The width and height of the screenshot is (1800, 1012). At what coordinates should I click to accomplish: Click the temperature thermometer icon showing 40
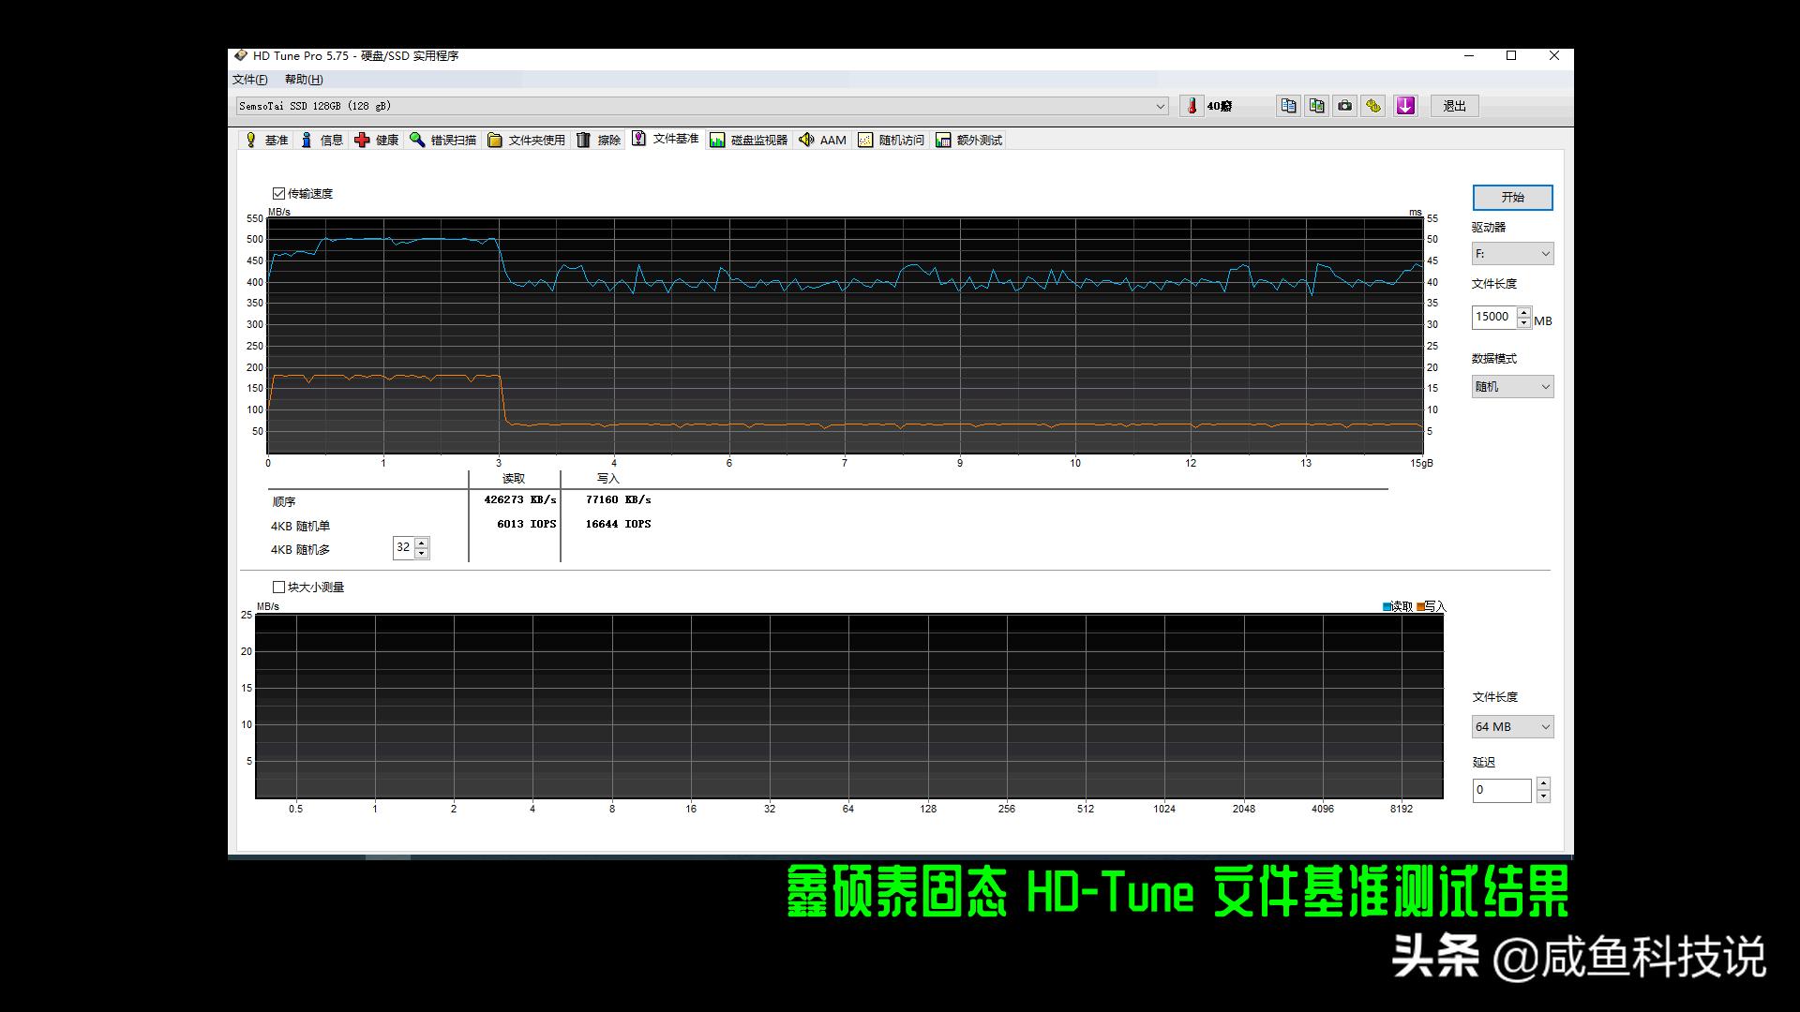[1192, 105]
